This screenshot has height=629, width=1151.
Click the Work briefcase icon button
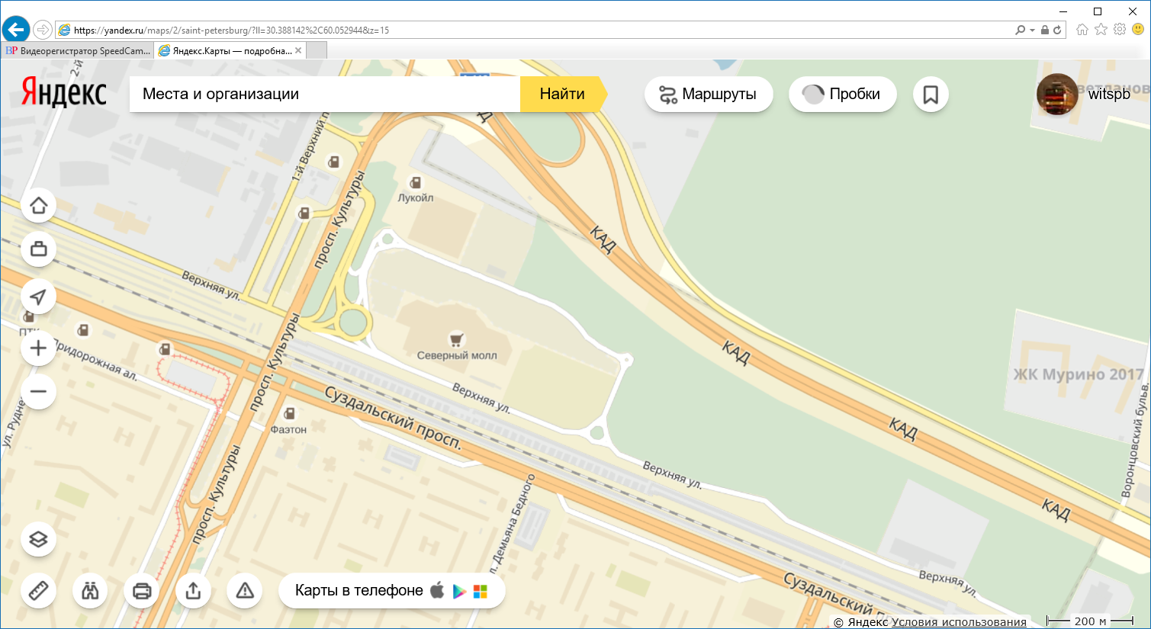(x=38, y=249)
